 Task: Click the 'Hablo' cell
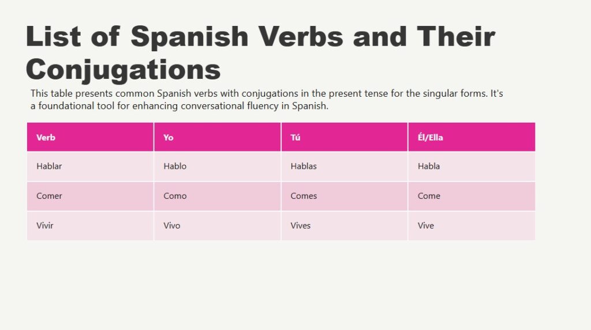tap(217, 166)
